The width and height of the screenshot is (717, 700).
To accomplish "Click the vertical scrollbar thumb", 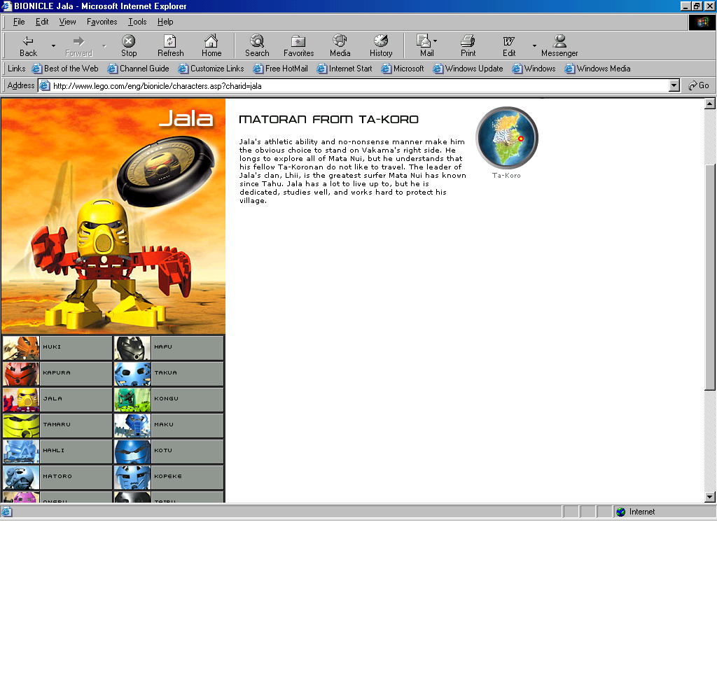I will pyautogui.click(x=710, y=277).
